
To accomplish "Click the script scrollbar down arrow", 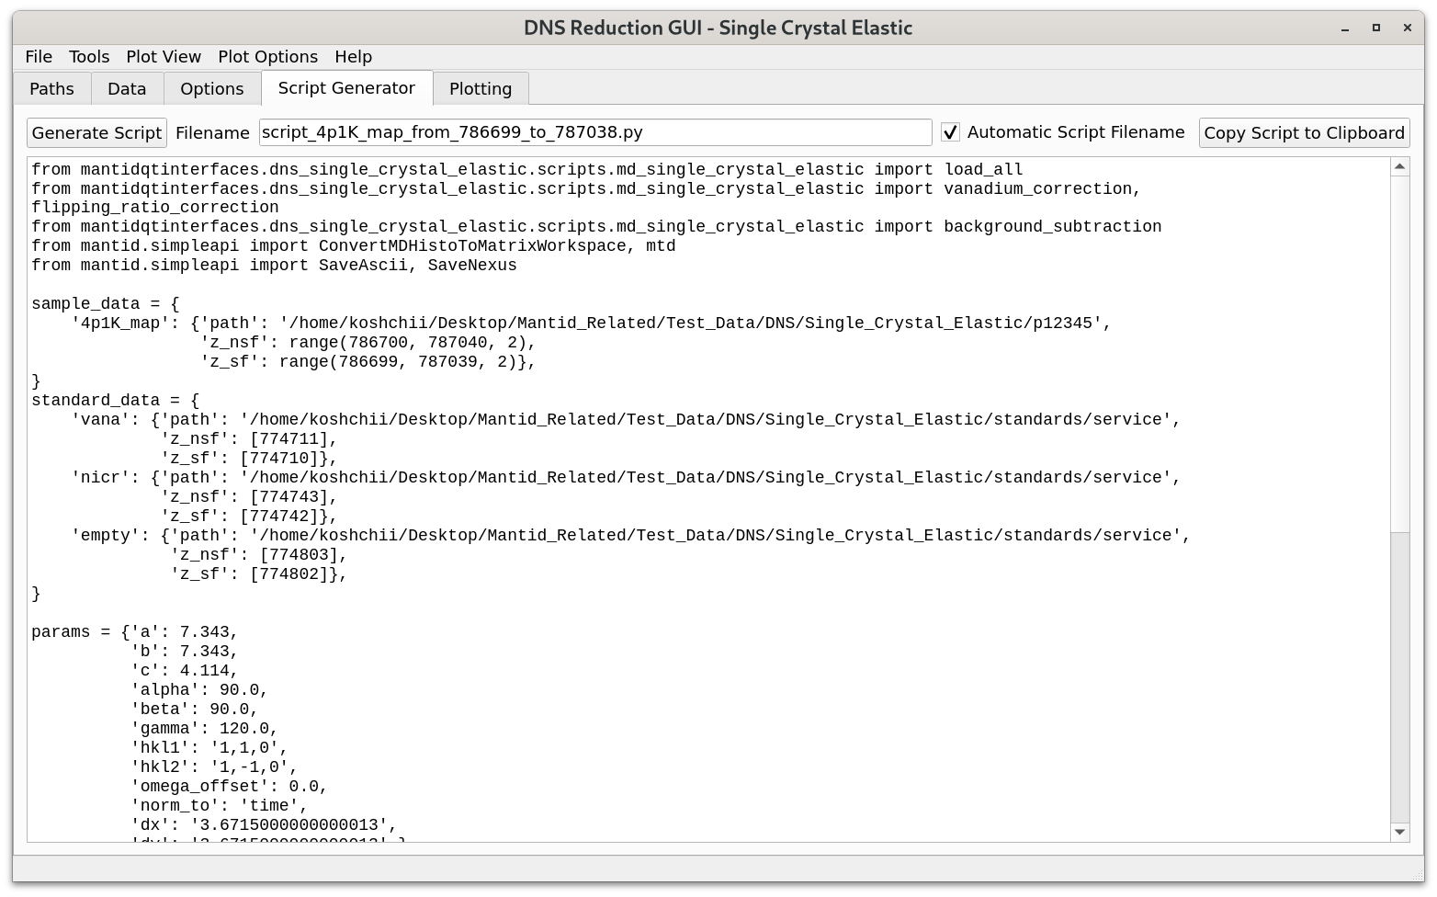I will (1399, 832).
